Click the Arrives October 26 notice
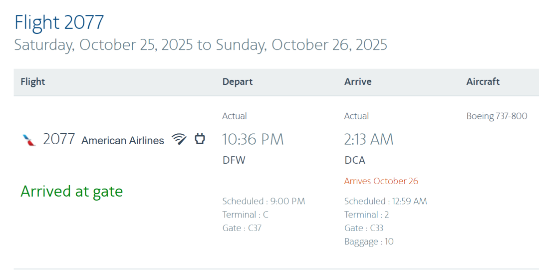The width and height of the screenshot is (539, 273). click(381, 181)
